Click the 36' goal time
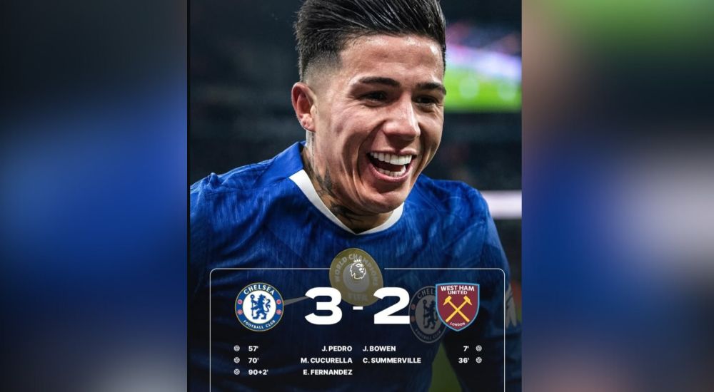714x392 pixels. point(464,361)
